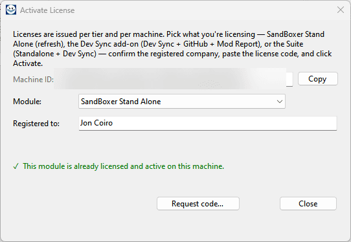
Task: Copy the Machine ID
Action: pyautogui.click(x=317, y=79)
